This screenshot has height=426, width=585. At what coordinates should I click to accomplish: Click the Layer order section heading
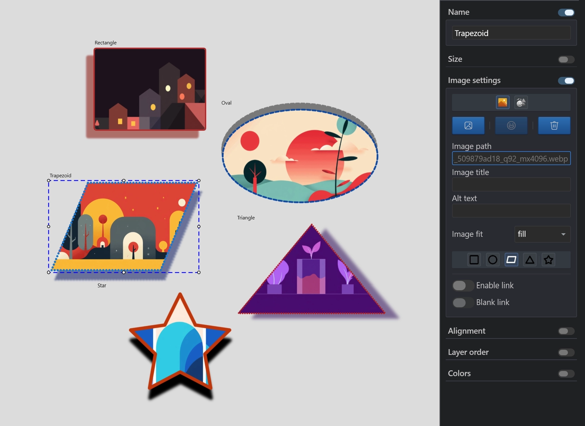468,352
